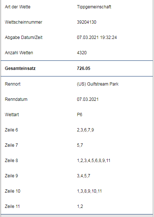The image size is (154, 217).
Task: Click Zeile 10 selection 1,3,8,9,10,11
Action: coord(89,191)
